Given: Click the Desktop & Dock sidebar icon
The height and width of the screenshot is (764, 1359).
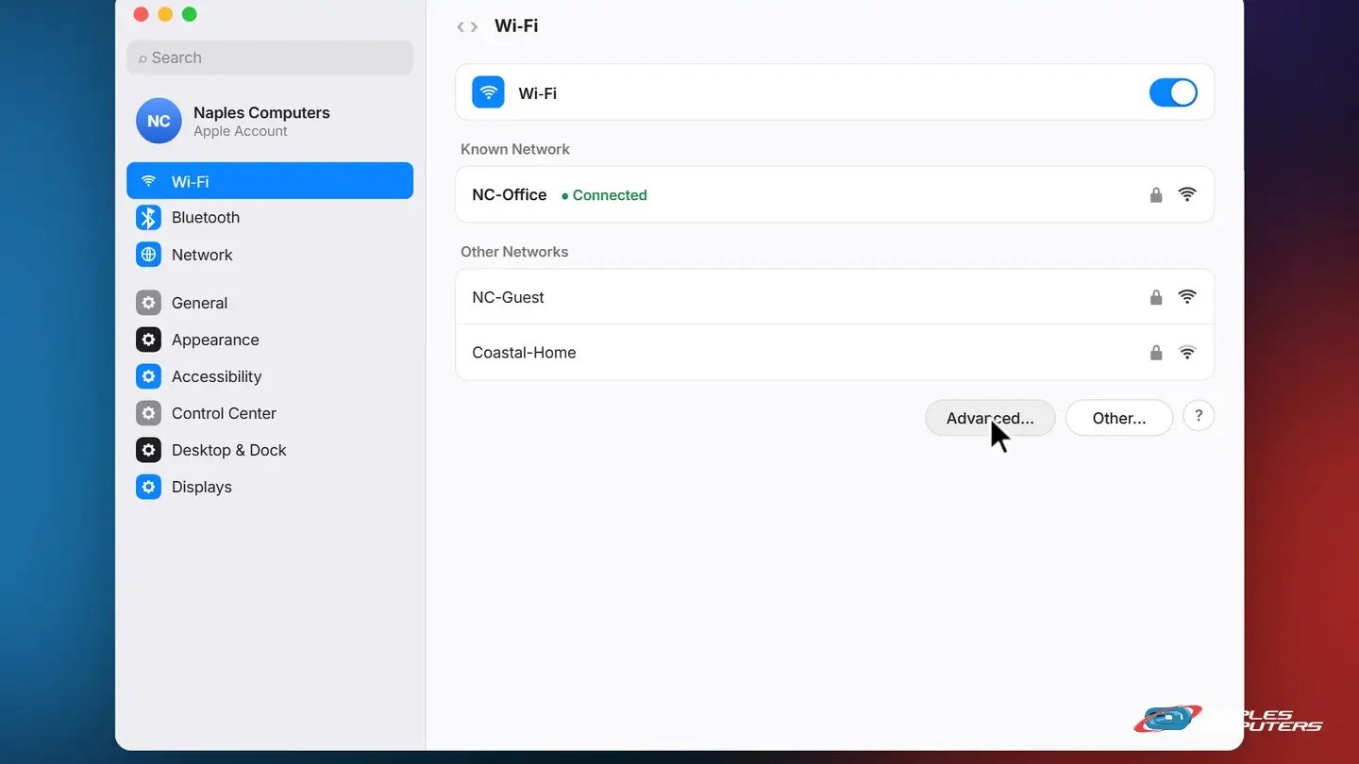Looking at the screenshot, I should (x=148, y=450).
